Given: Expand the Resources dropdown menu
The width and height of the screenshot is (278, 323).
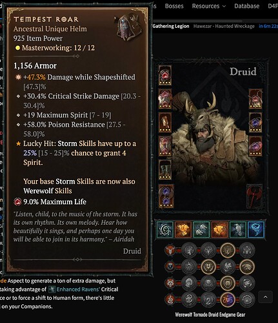Looking at the screenshot, I should (x=209, y=6).
